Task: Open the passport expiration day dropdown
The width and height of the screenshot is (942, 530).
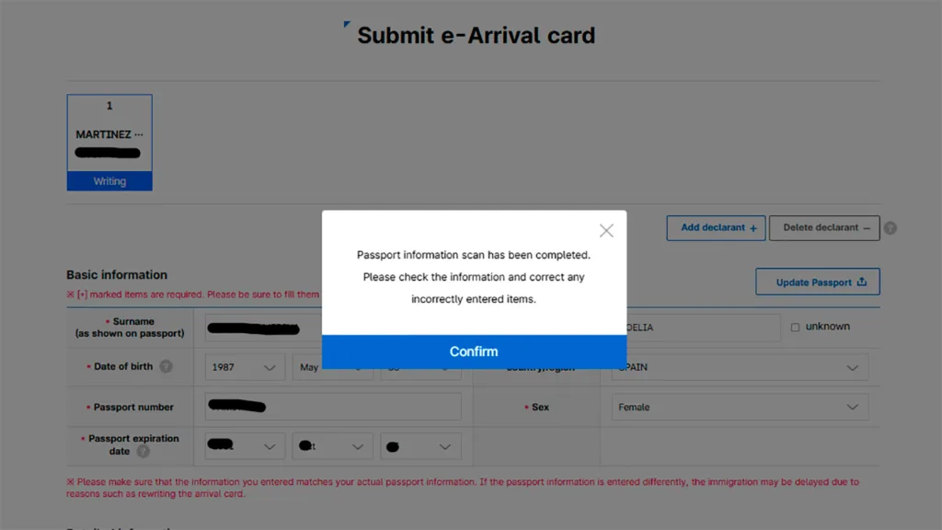Action: click(420, 447)
